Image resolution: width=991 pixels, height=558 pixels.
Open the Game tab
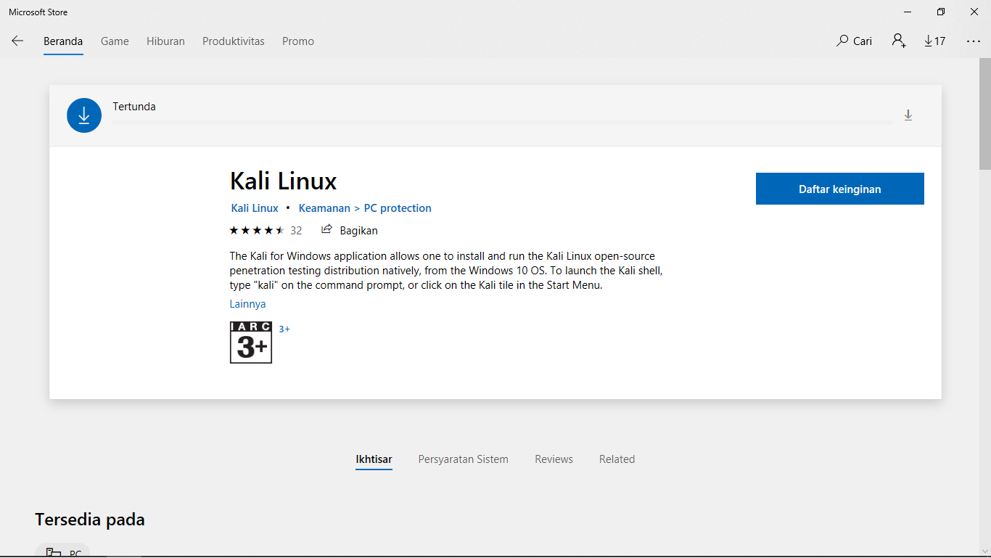click(x=115, y=41)
